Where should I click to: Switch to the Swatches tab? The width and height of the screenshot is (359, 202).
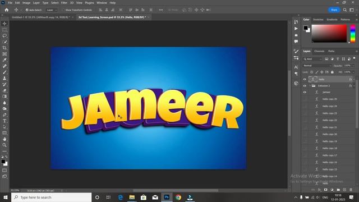[x=318, y=20]
